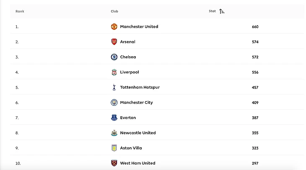Screen dimensions: 306x170
Task: Click the Stat column header
Action: tap(212, 11)
